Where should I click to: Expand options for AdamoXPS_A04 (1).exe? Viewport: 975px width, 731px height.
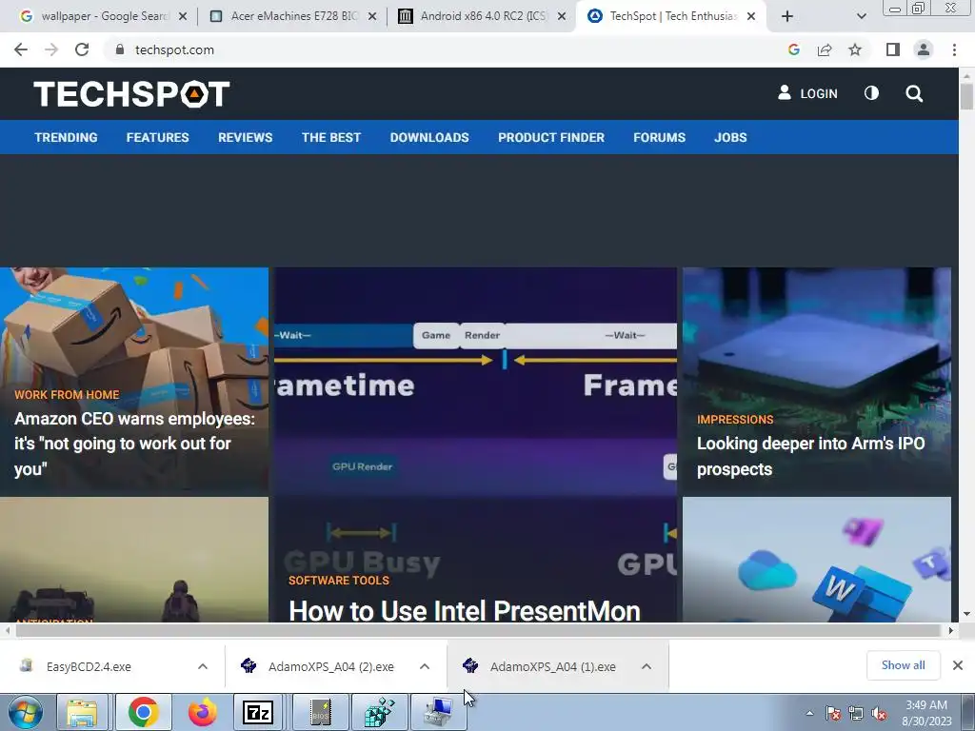tap(647, 666)
